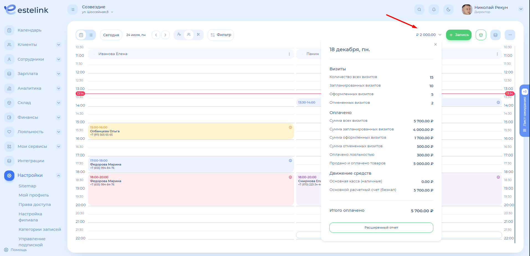Screen dimensions: 530x256
Task: Open the coins stack cash icon
Action: tap(495, 35)
